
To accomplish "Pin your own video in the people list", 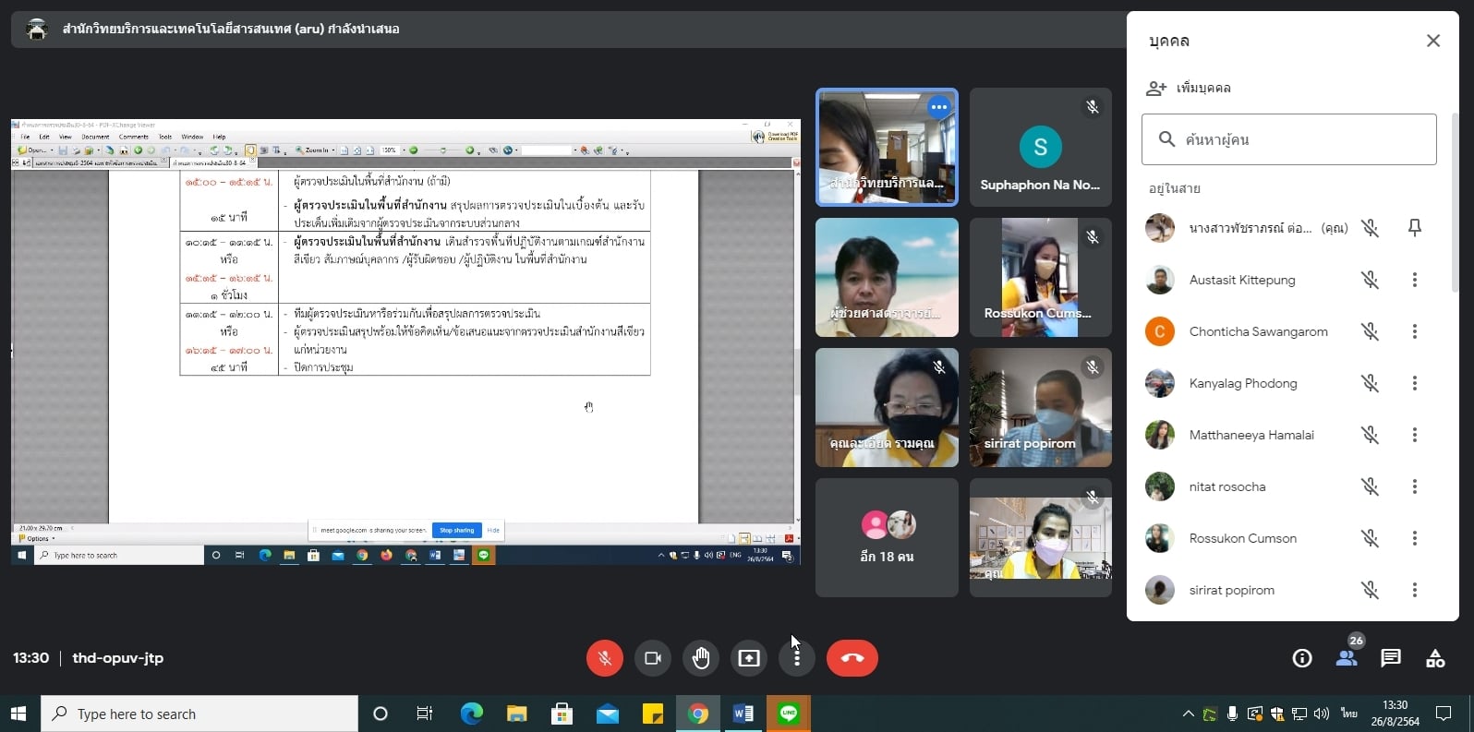I will pos(1415,228).
